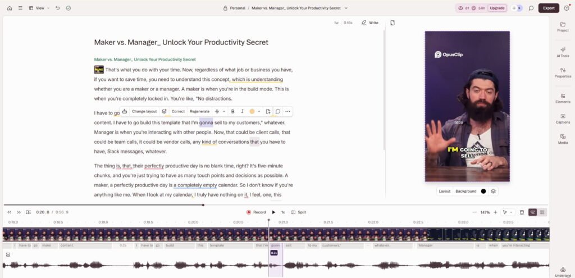Switch to the timeline view toggle
575x278 pixels.
(x=532, y=212)
